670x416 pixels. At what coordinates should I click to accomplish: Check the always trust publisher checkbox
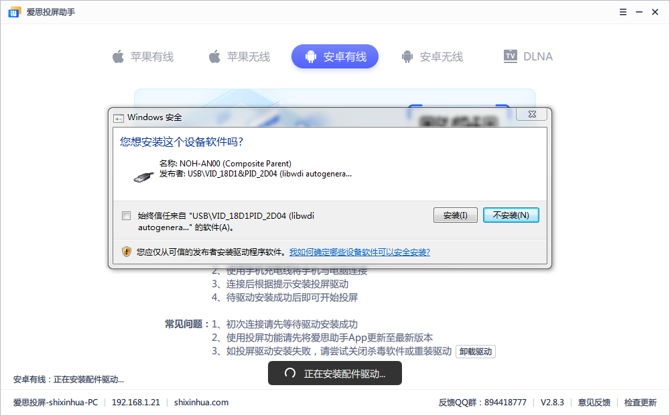pyautogui.click(x=126, y=215)
